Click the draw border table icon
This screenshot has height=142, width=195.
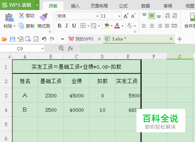click(x=94, y=26)
